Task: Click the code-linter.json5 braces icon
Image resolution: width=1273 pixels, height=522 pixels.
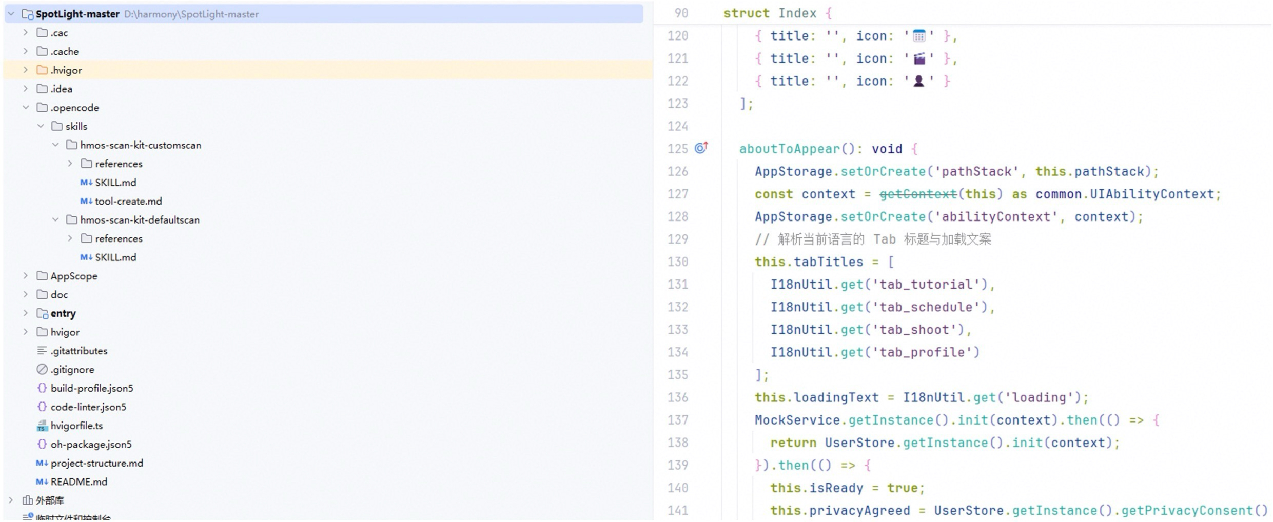Action: click(x=42, y=407)
